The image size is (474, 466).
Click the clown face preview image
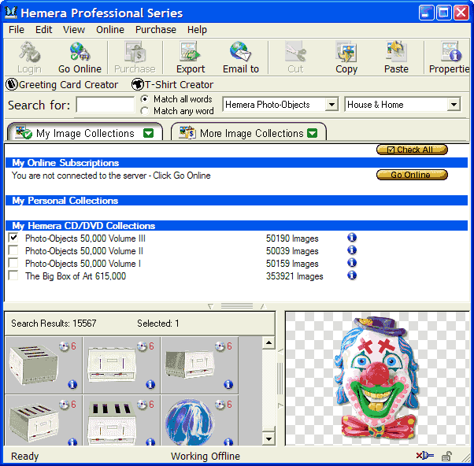(x=378, y=378)
